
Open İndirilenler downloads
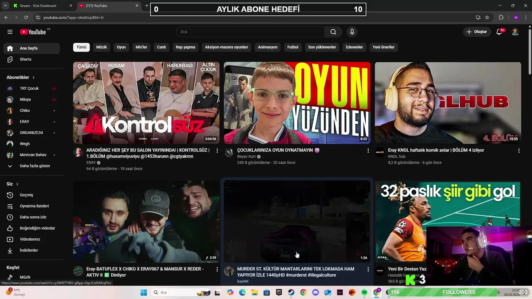[32, 250]
